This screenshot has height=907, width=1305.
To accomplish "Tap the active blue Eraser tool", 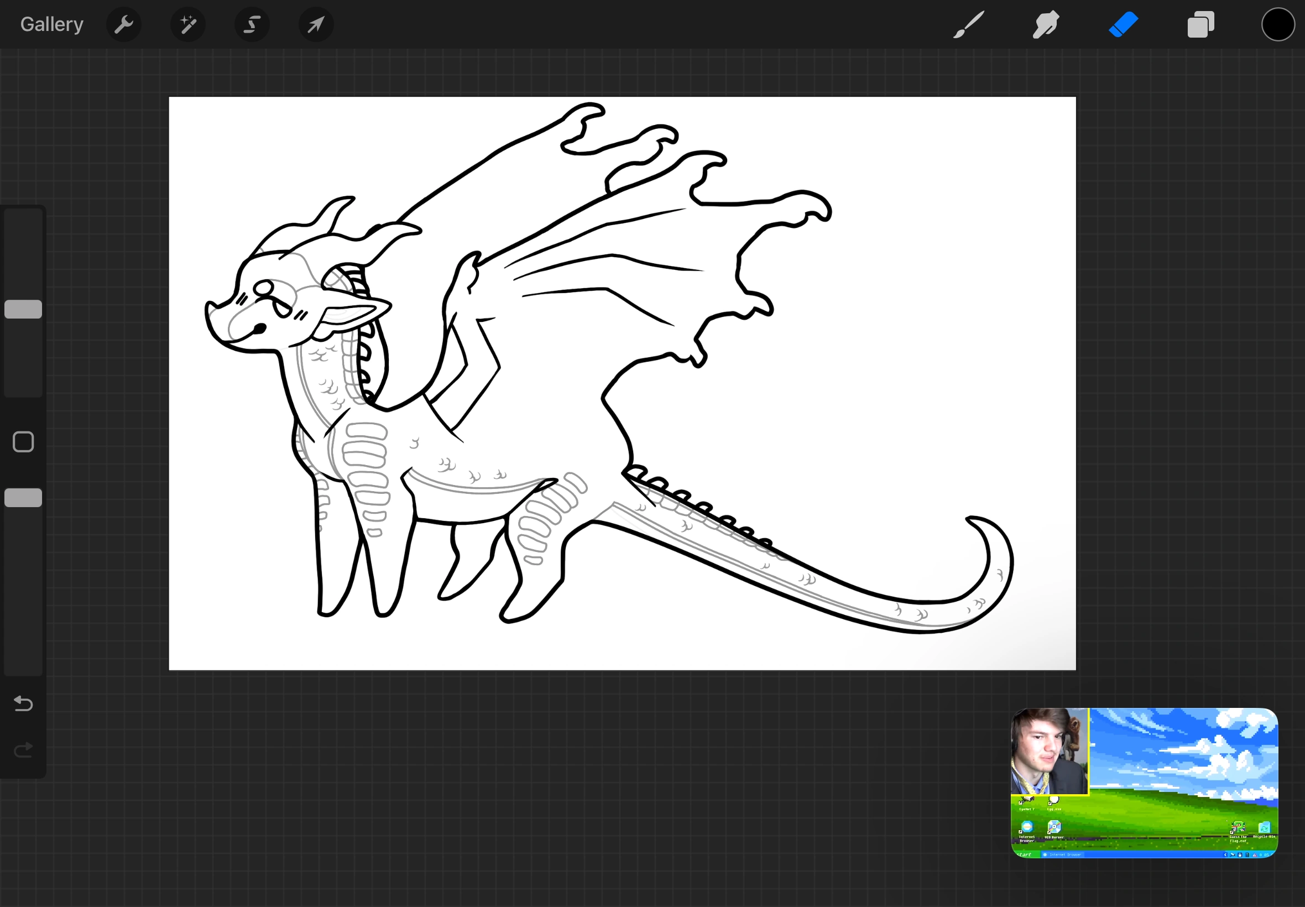I will coord(1123,24).
